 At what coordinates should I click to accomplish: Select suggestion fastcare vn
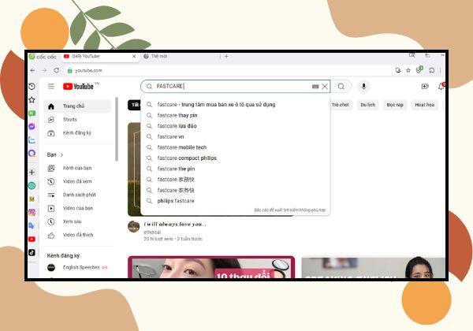[235, 137]
